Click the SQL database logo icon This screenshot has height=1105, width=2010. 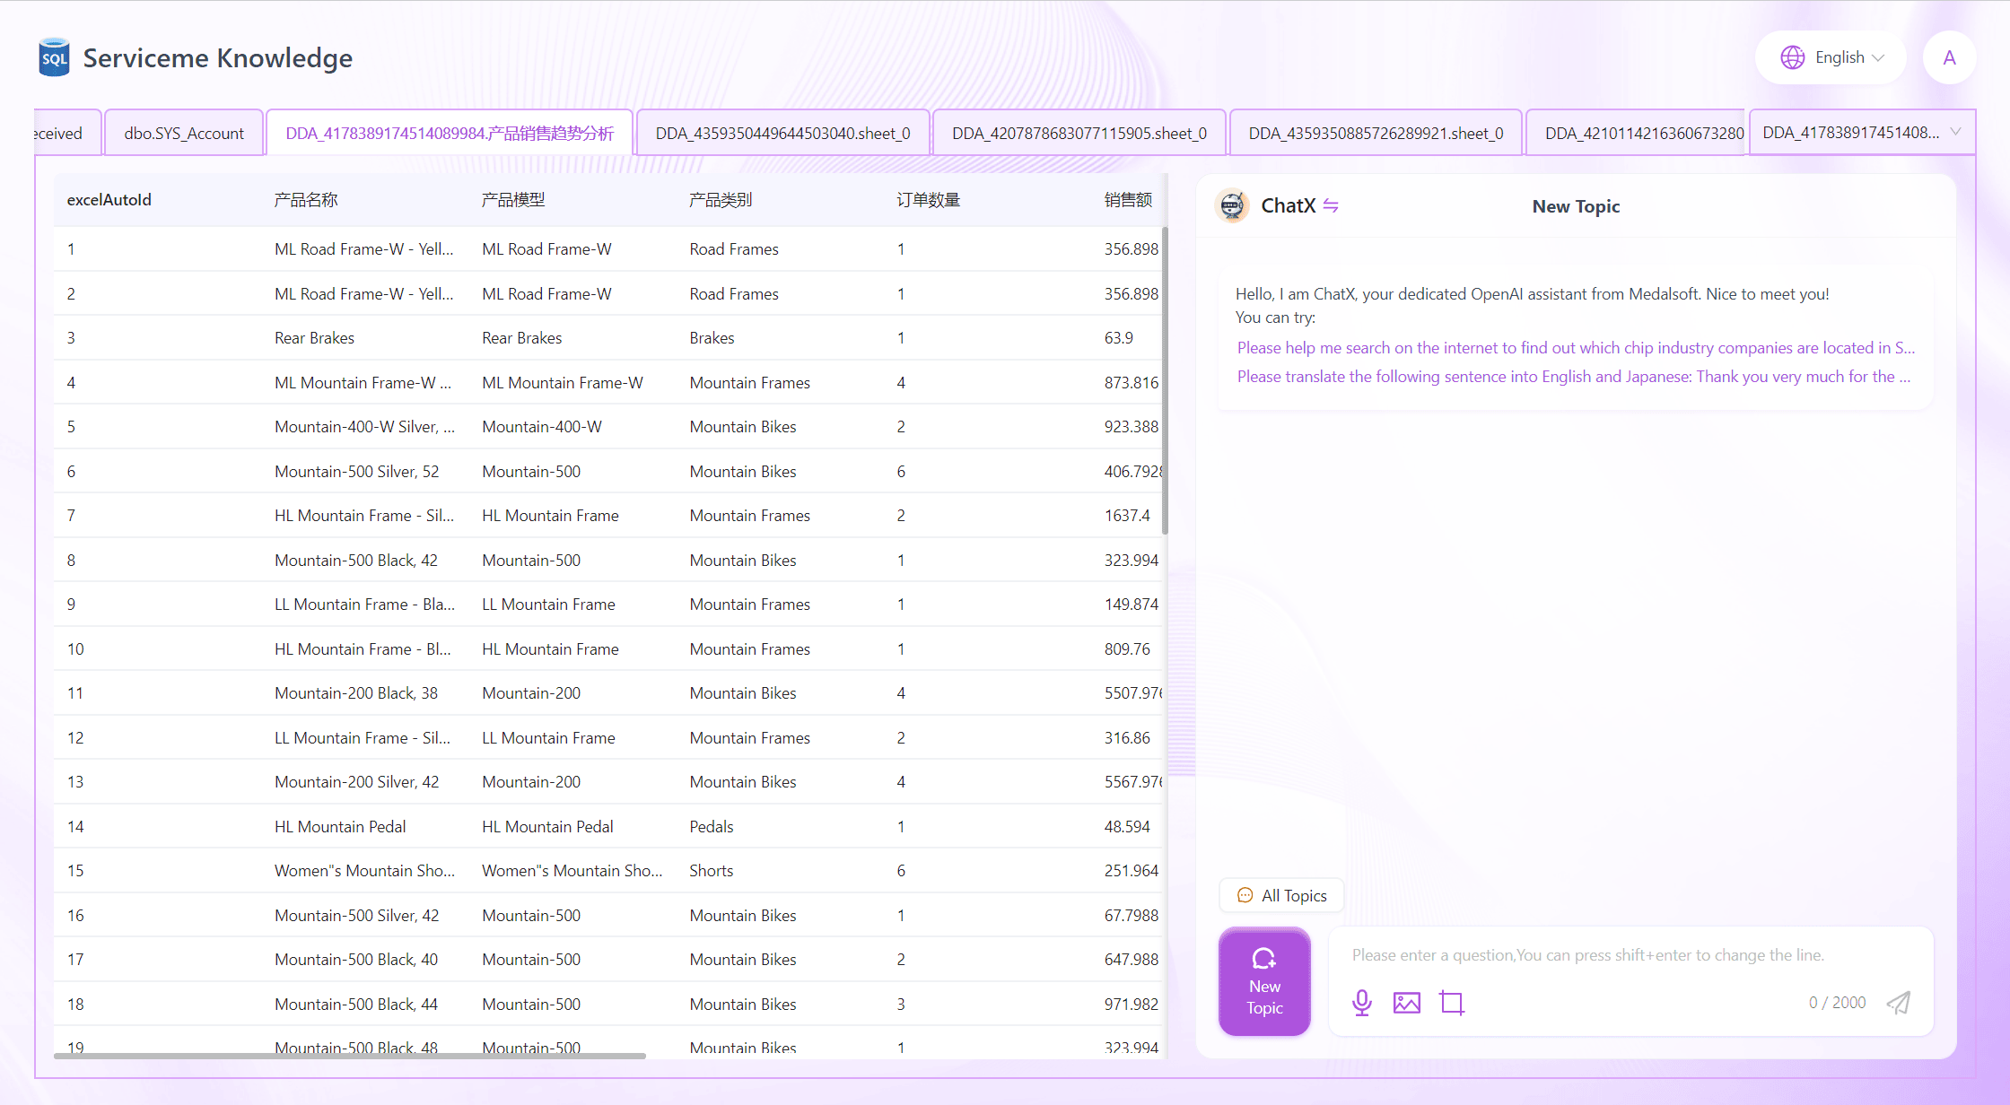pyautogui.click(x=54, y=57)
